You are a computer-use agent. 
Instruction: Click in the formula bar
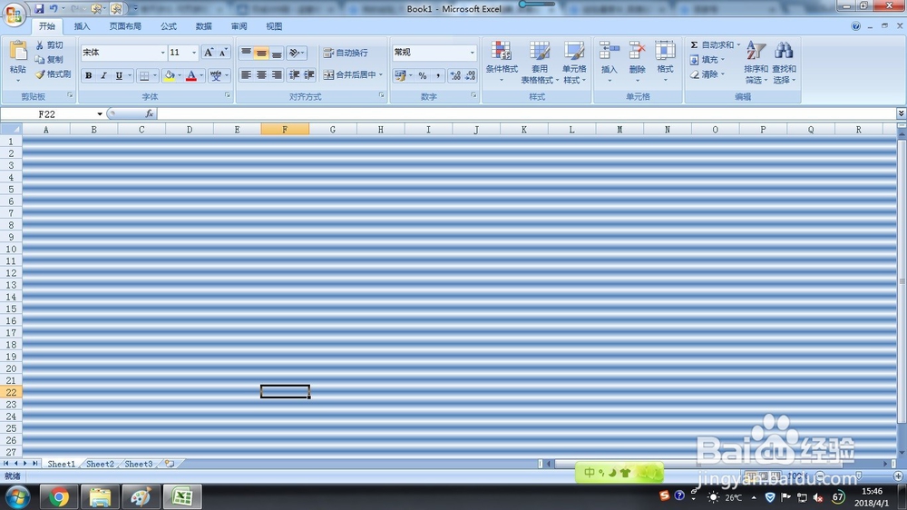pos(526,114)
